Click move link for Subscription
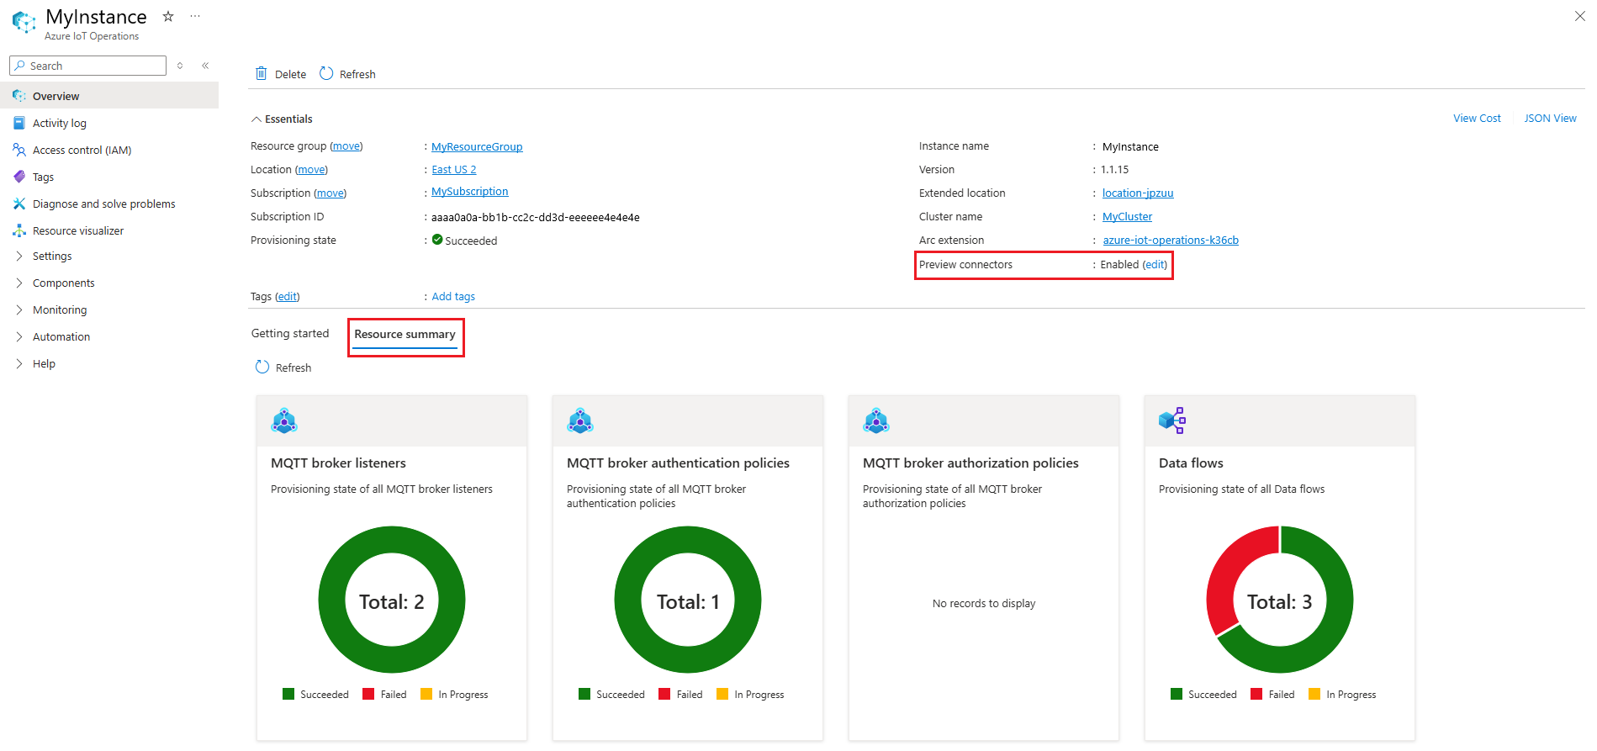Viewport: 1597px width, 751px height. coord(330,193)
